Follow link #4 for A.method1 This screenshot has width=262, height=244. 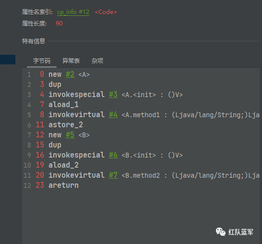pyautogui.click(x=113, y=115)
